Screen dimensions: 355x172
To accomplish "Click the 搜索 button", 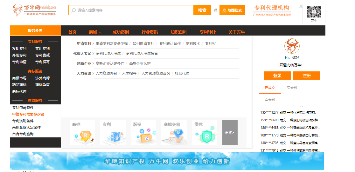I will pos(202,10).
